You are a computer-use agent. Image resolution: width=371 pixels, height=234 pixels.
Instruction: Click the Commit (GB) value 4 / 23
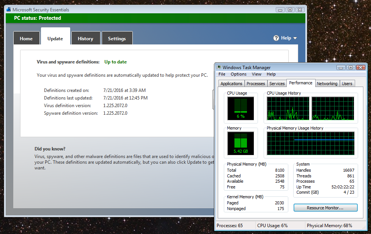(x=349, y=192)
